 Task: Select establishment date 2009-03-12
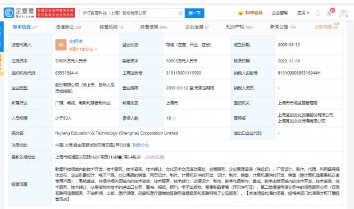[x=289, y=45]
